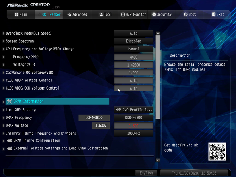
Task: Click the wrench icon beside DRAM Information
Action: pyautogui.click(x=10, y=102)
